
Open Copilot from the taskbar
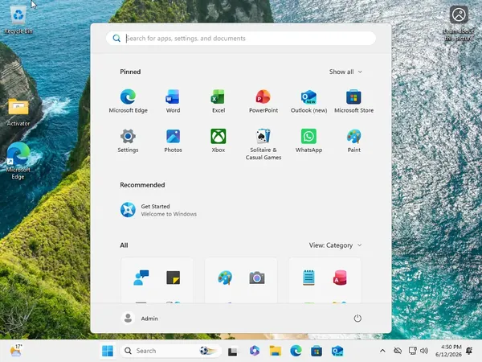pos(255,351)
